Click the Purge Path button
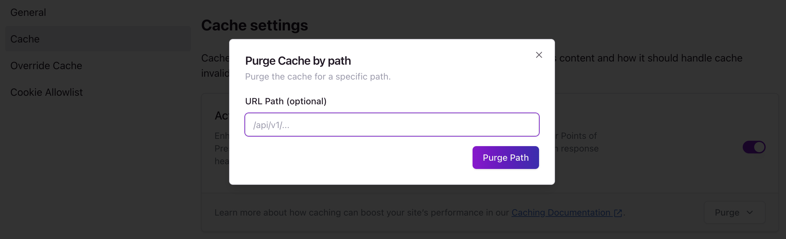The image size is (786, 239). [x=505, y=157]
